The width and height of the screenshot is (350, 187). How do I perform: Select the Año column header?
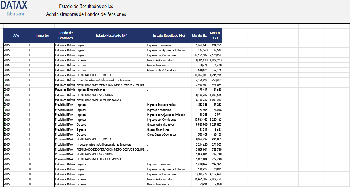pyautogui.click(x=16, y=36)
